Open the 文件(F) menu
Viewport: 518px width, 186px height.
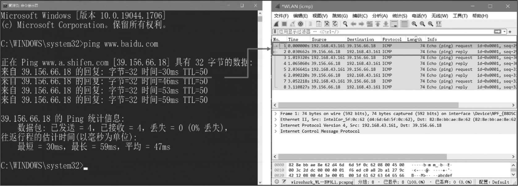[281, 16]
